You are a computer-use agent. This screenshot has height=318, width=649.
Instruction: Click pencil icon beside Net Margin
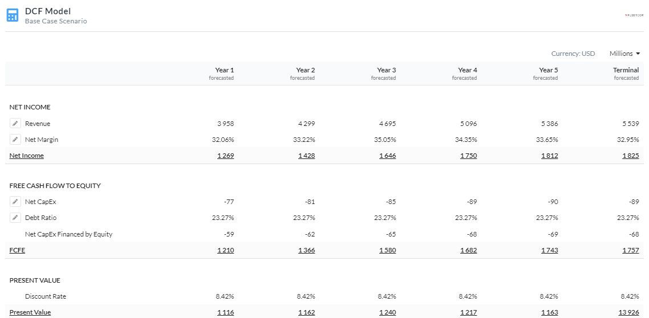15,140
